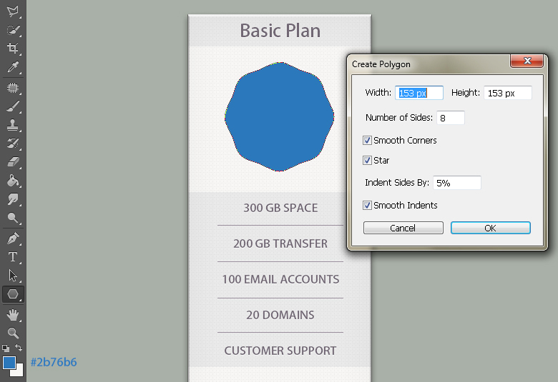
Task: Select the Crop tool
Action: [13, 49]
